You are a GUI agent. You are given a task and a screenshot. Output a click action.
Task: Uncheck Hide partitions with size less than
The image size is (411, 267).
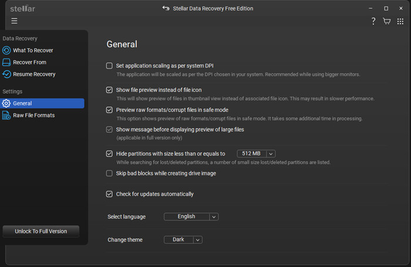pyautogui.click(x=109, y=153)
